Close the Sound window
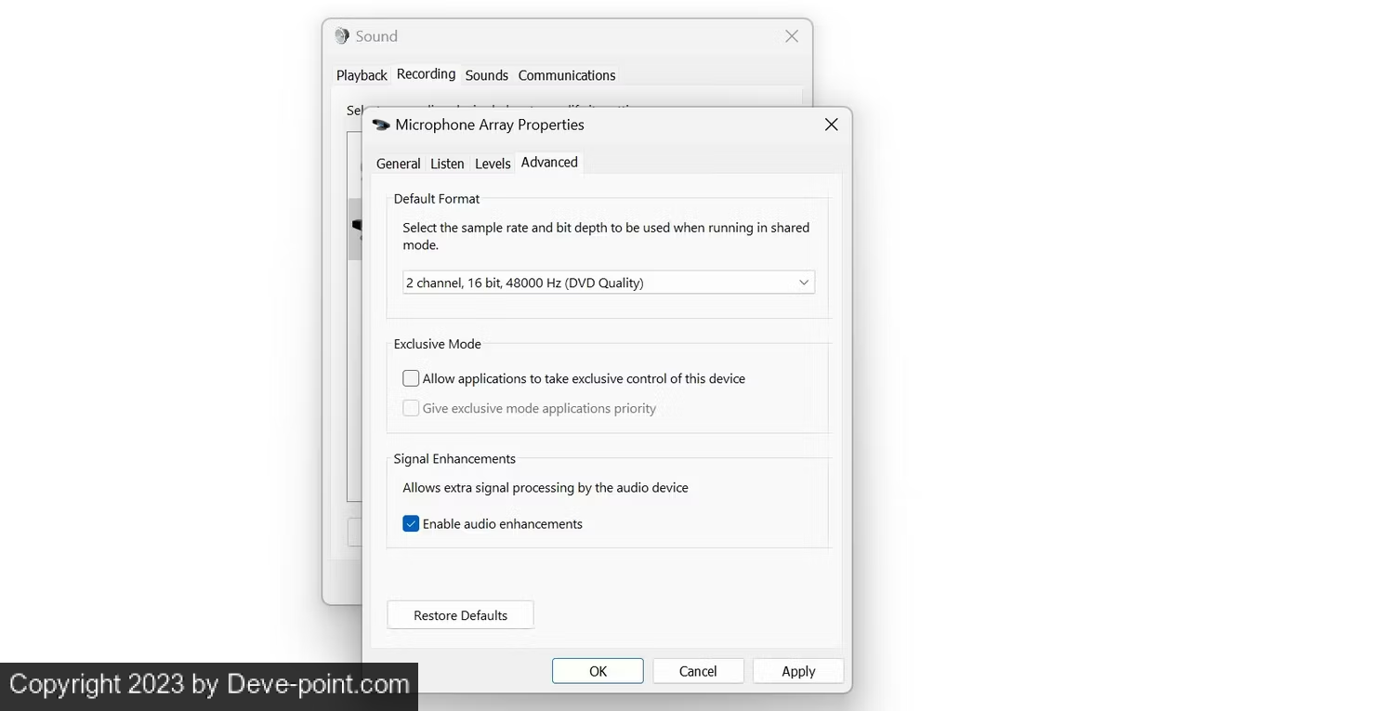Screen dimensions: 1394x711 click(x=792, y=36)
